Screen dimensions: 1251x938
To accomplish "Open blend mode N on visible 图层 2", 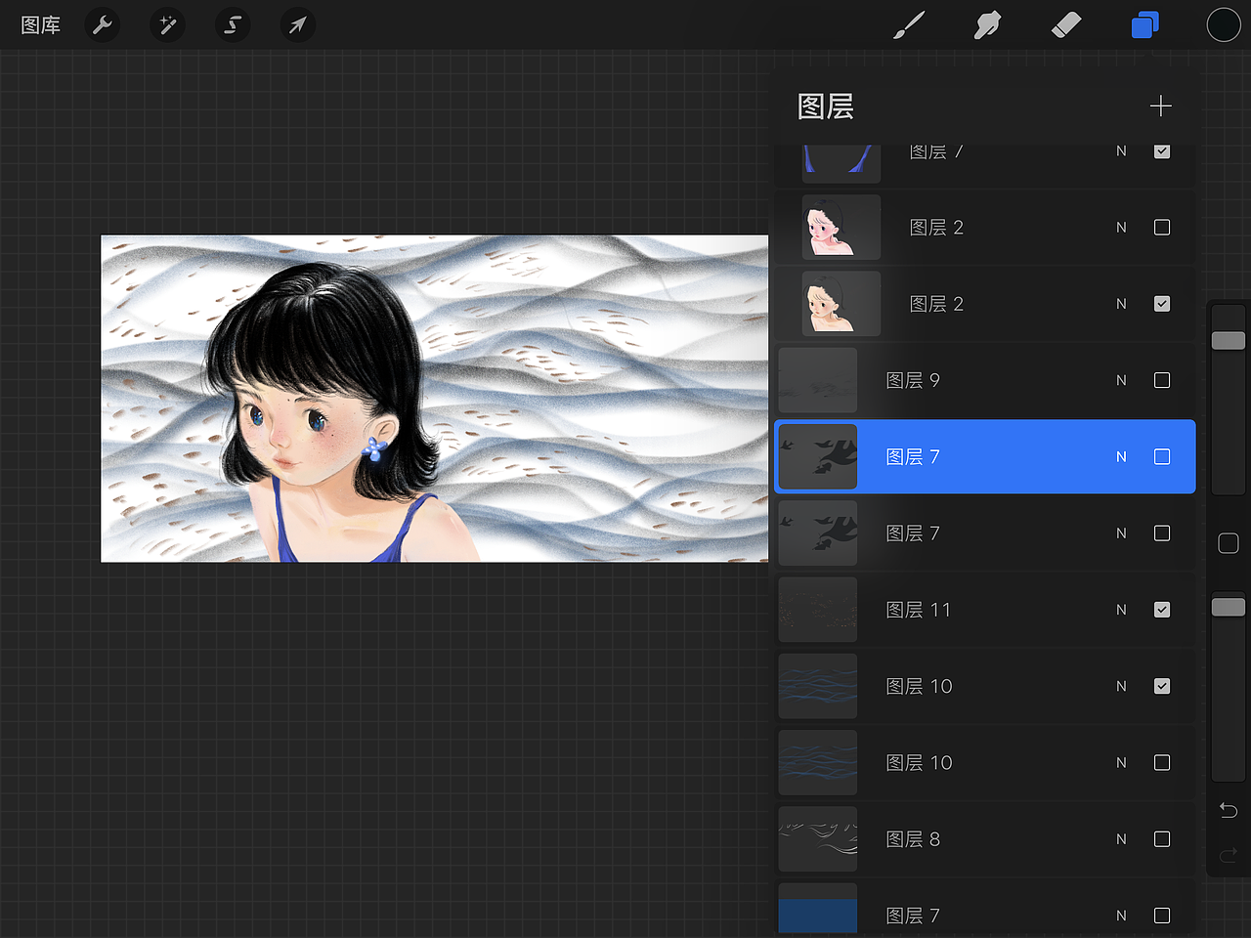I will 1121,304.
